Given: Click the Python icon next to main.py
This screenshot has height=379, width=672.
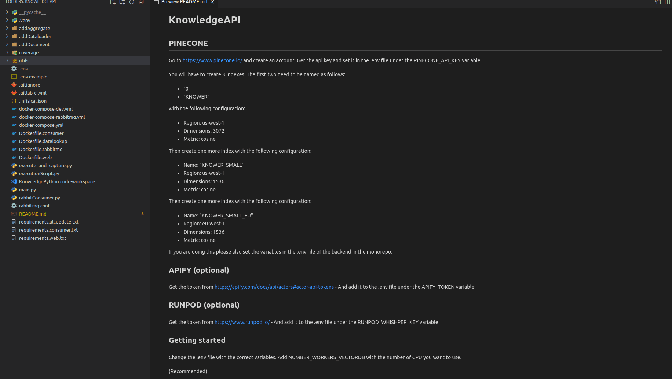Looking at the screenshot, I should pyautogui.click(x=14, y=189).
